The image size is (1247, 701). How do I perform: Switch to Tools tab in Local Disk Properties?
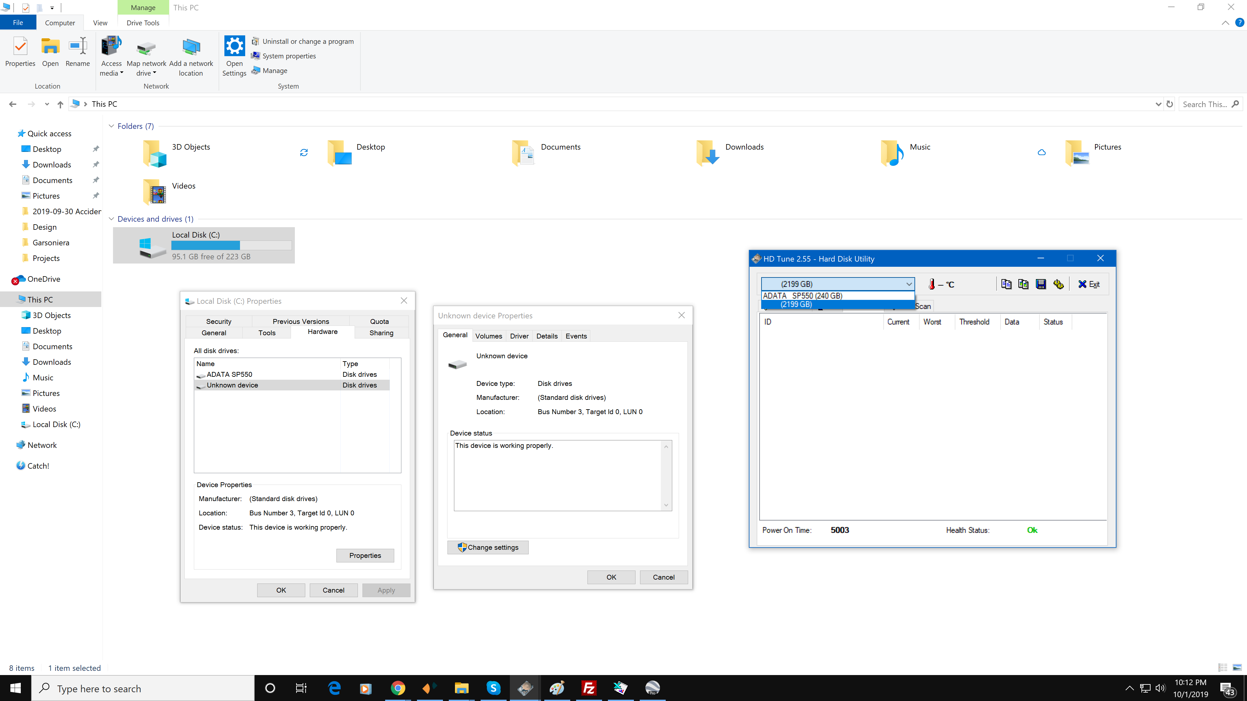tap(267, 333)
